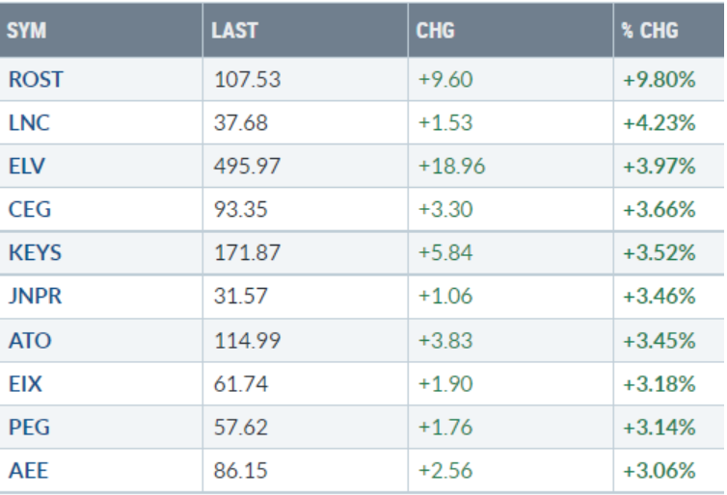Select the JNPR change value +1.06
This screenshot has height=495, width=727.
click(x=445, y=297)
